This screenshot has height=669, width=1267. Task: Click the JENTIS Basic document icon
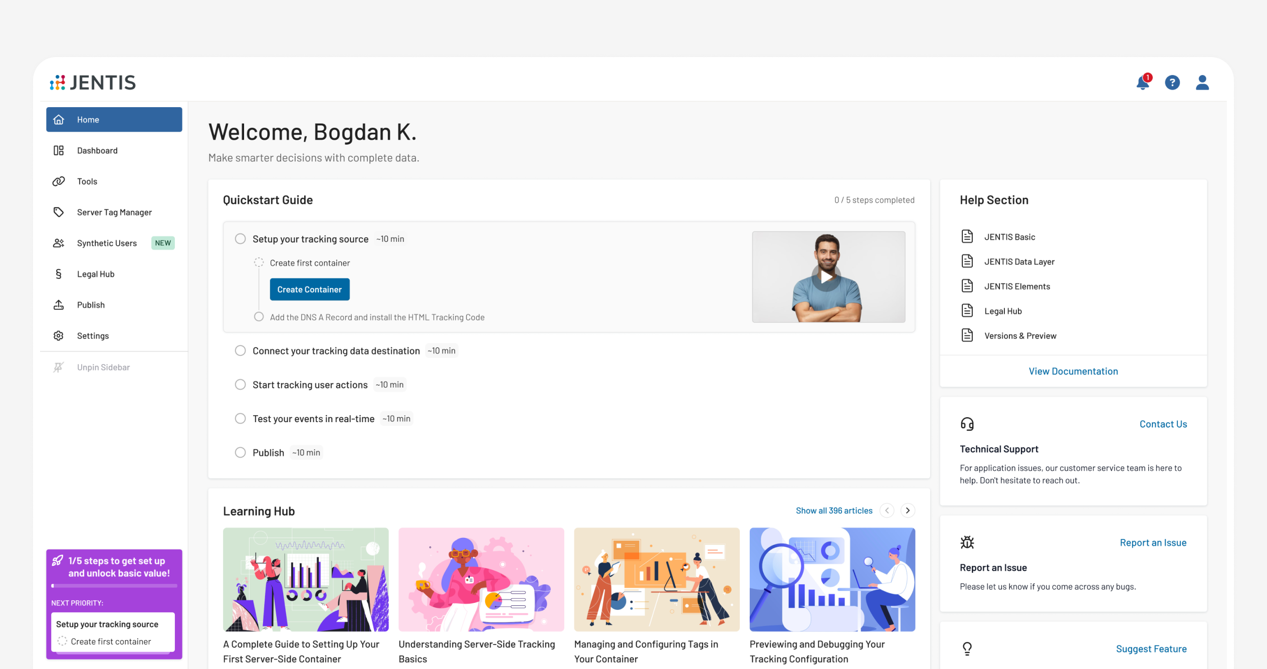pos(967,236)
